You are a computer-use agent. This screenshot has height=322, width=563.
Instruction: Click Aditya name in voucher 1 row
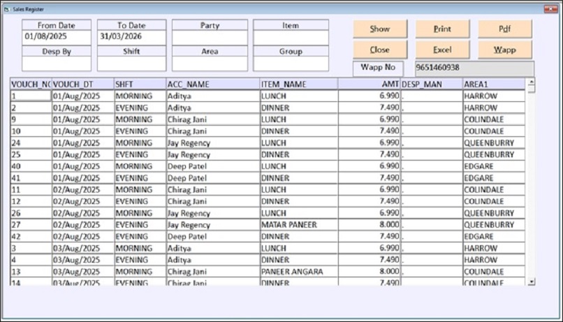point(213,96)
